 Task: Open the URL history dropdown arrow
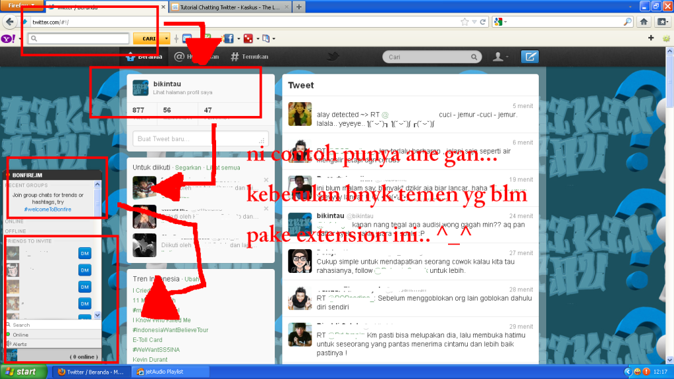(474, 22)
